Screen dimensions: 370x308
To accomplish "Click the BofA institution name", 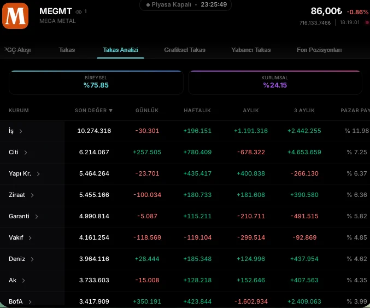I will (x=15, y=301).
